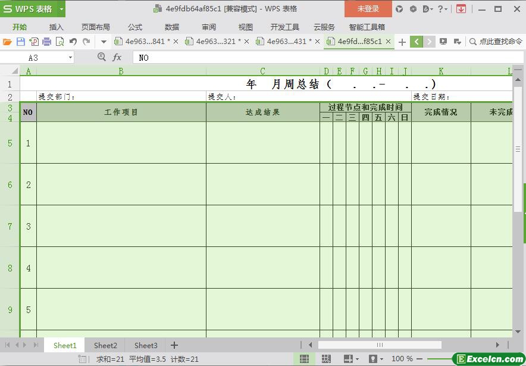Switch to the Sheet2 tab
526x366 pixels.
[x=105, y=345]
